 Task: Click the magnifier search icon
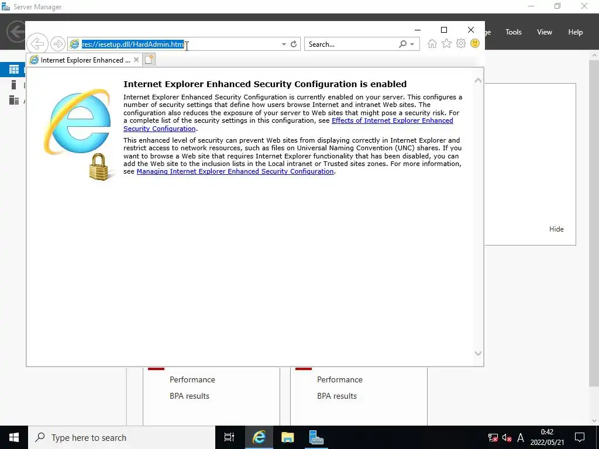pos(402,44)
